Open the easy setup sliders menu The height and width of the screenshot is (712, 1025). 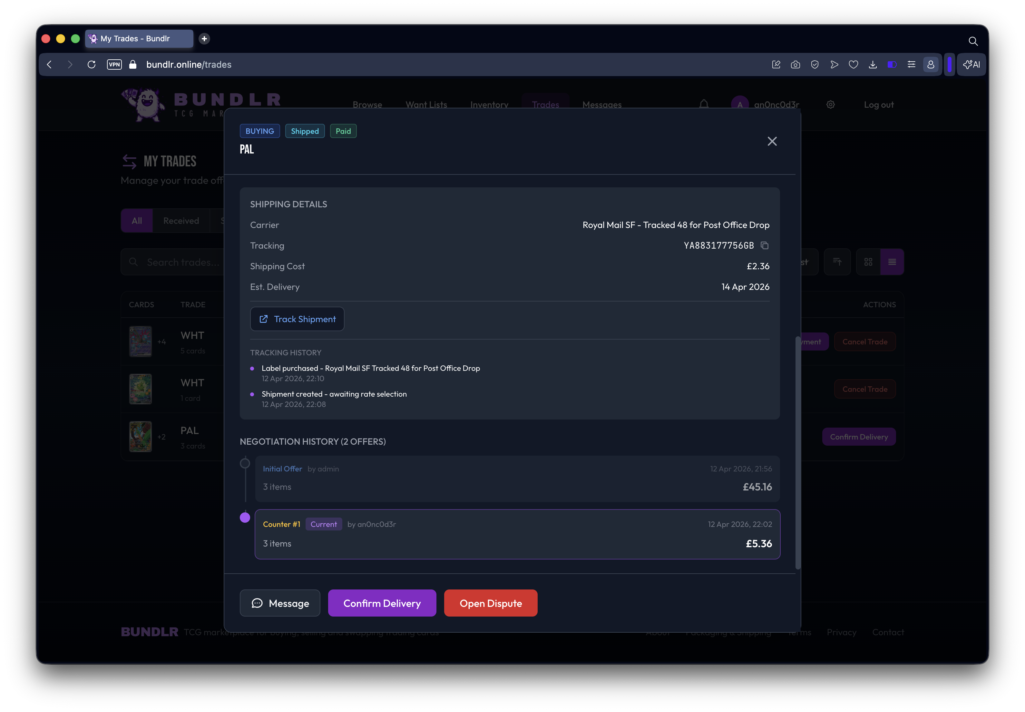(911, 65)
